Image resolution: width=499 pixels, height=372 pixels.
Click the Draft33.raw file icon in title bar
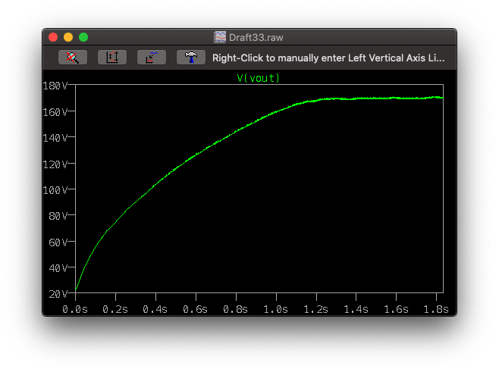point(220,37)
